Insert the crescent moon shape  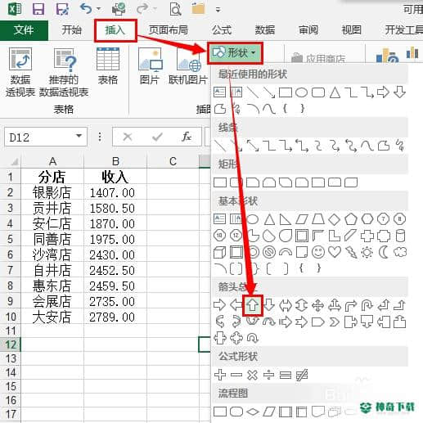tap(384, 252)
